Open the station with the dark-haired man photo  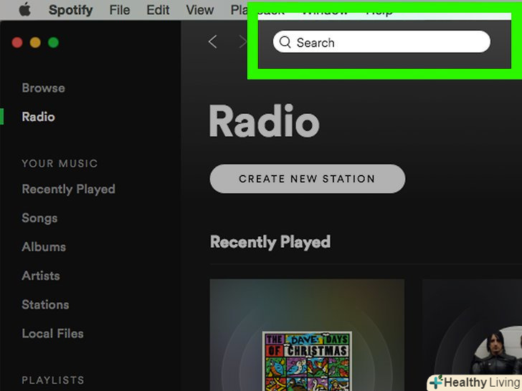coord(472,335)
